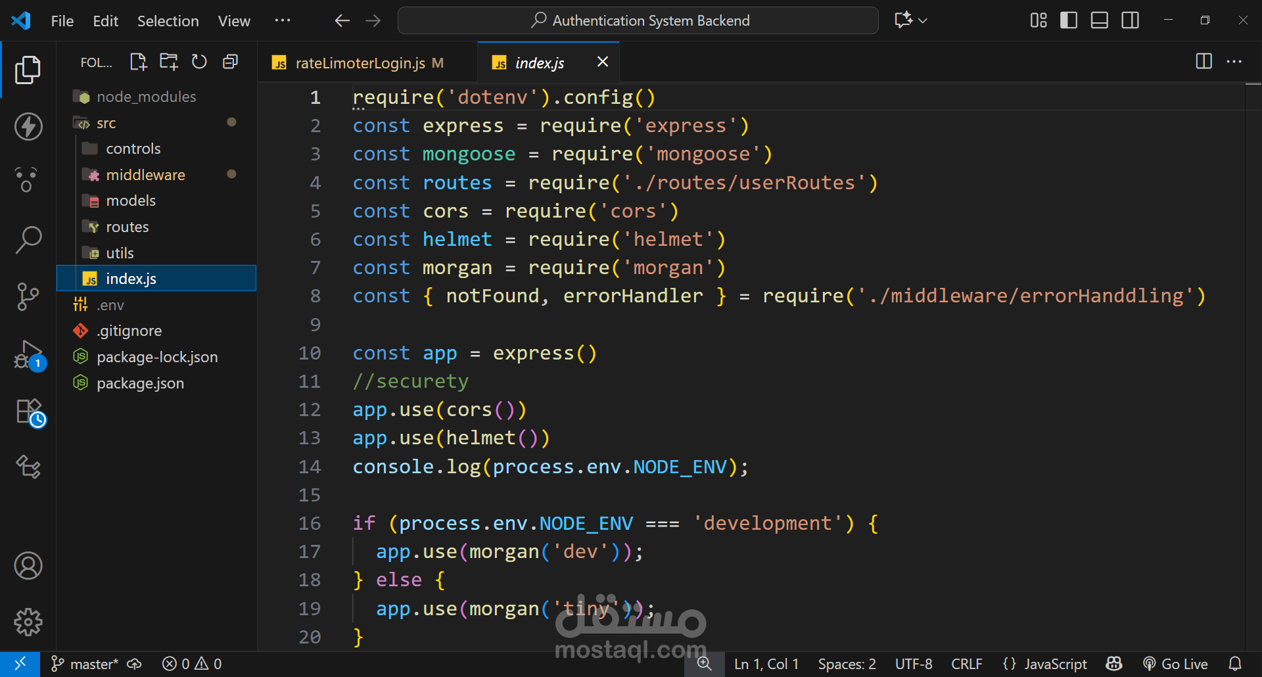
Task: Toggle the primary side bar
Action: pyautogui.click(x=1069, y=20)
